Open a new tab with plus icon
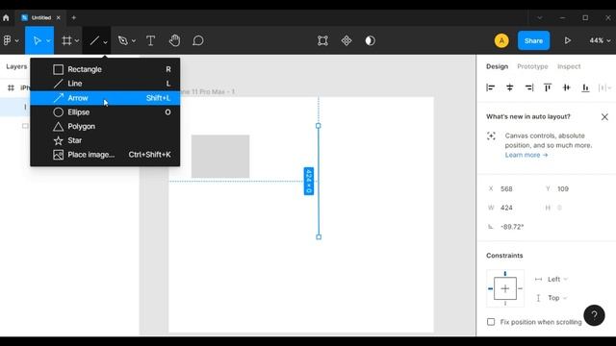Image resolution: width=616 pixels, height=346 pixels. tap(73, 17)
